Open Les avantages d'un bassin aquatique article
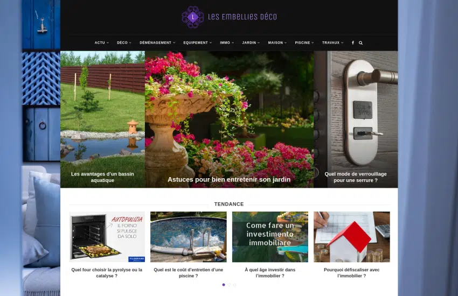 102,177
